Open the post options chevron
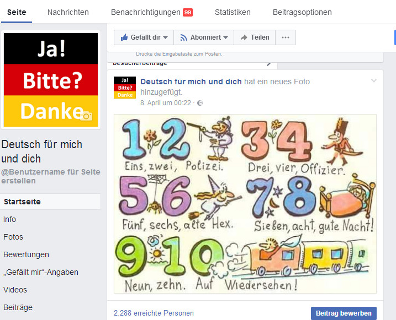The height and width of the screenshot is (320, 396). coord(374,80)
